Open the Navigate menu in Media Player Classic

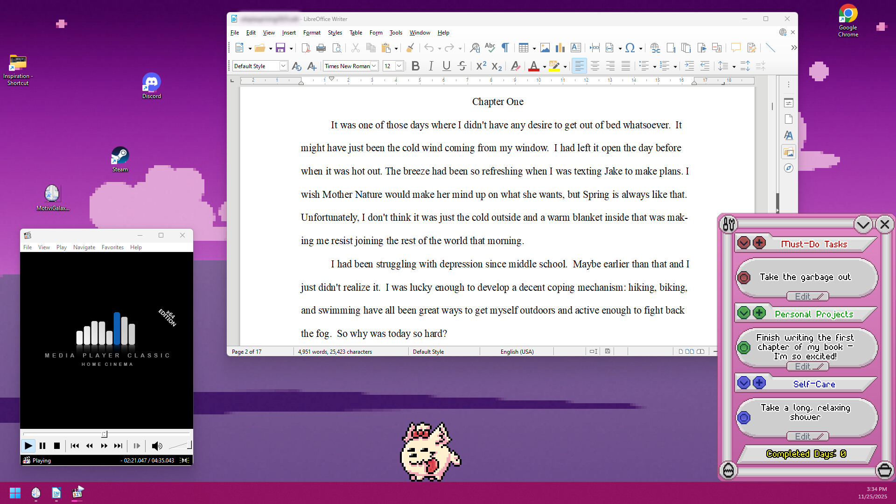[x=84, y=247]
